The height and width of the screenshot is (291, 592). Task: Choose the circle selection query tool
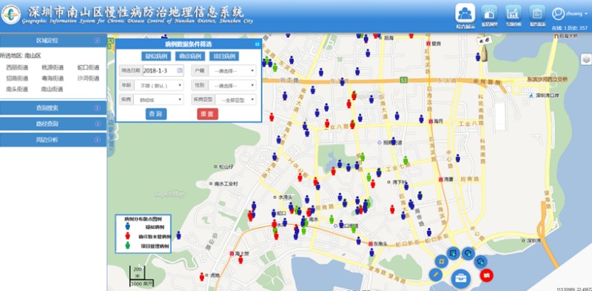point(468,253)
